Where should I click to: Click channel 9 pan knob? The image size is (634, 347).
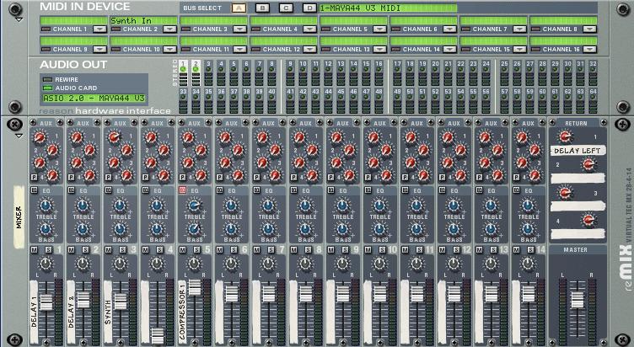(342, 264)
